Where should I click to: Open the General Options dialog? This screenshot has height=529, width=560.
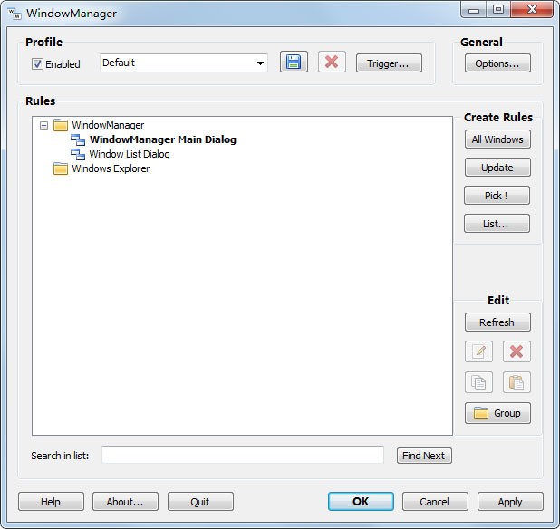tap(497, 63)
